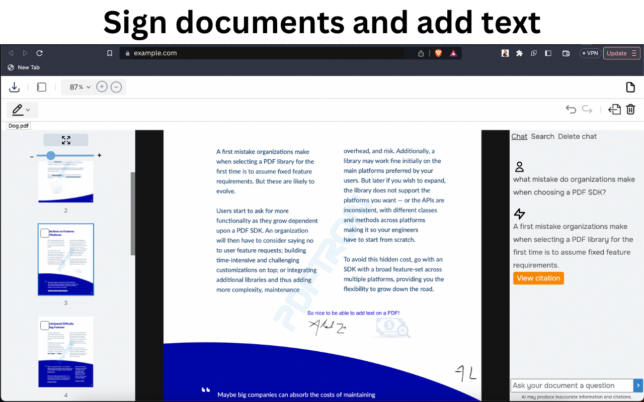This screenshot has height=402, width=644.
Task: Click the Ask your document input field
Action: point(572,385)
